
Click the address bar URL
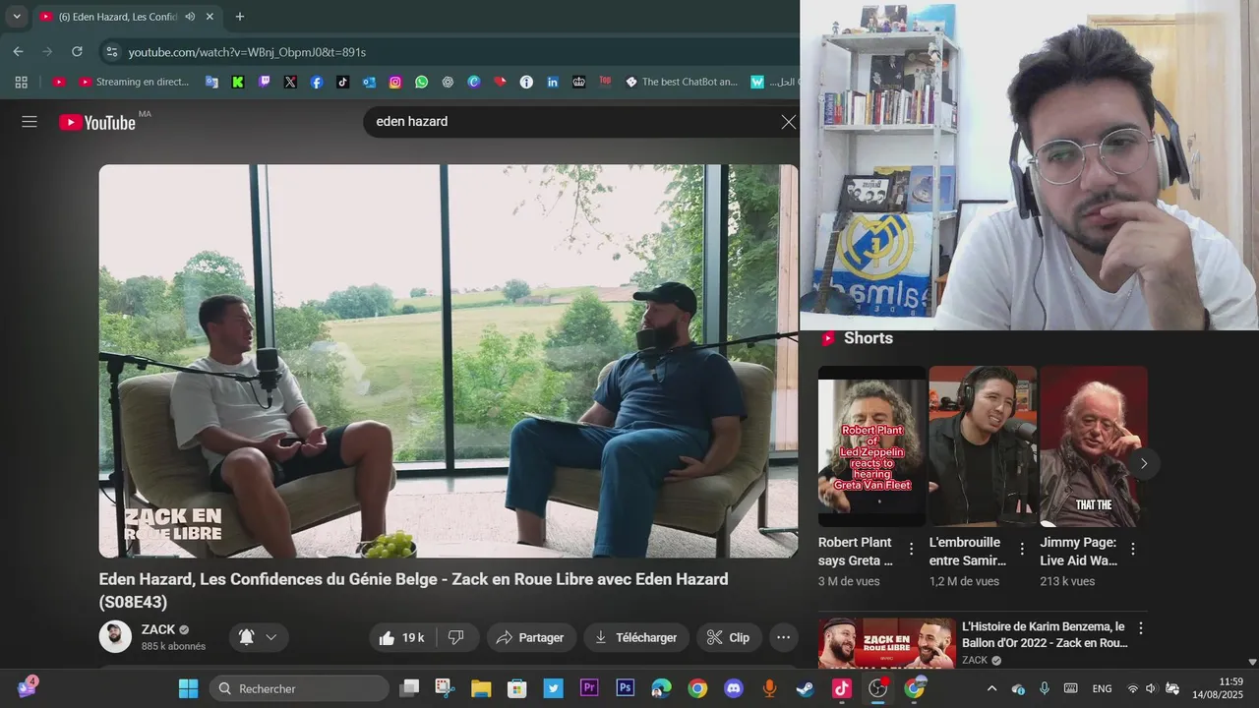coord(247,52)
